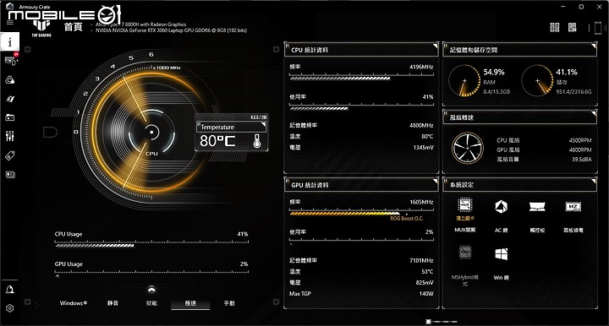Click the GPU frequency yellow bar
The height and width of the screenshot is (326, 609).
pyautogui.click(x=344, y=213)
